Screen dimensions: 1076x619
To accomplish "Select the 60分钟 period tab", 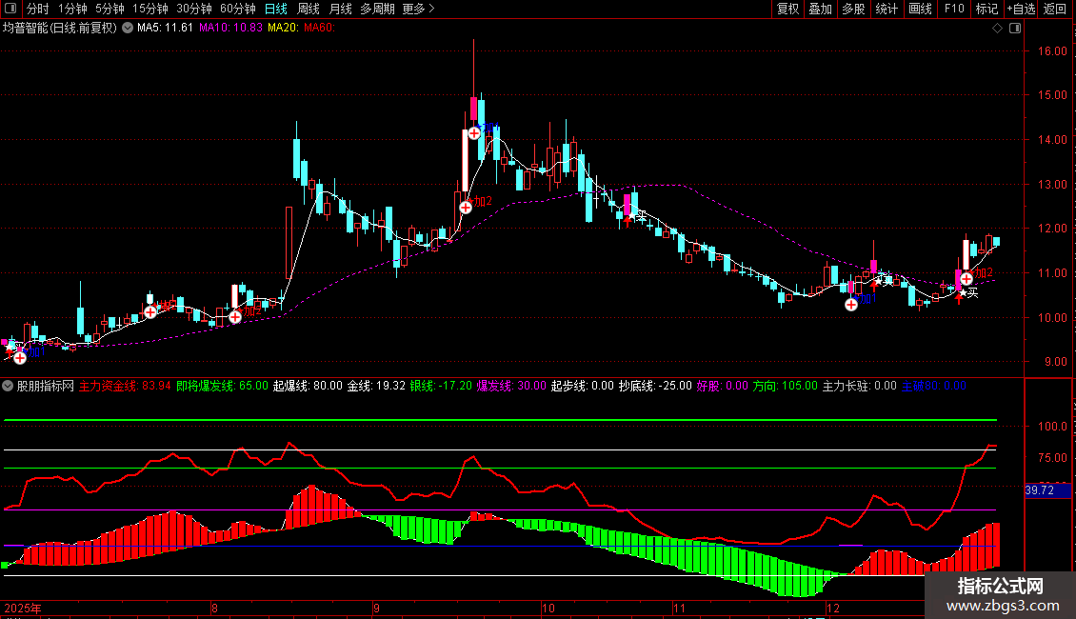I will (237, 10).
